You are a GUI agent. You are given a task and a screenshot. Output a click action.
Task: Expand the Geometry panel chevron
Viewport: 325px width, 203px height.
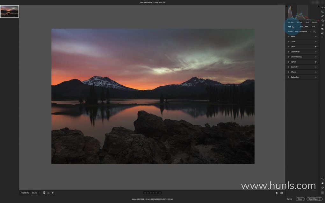289,67
